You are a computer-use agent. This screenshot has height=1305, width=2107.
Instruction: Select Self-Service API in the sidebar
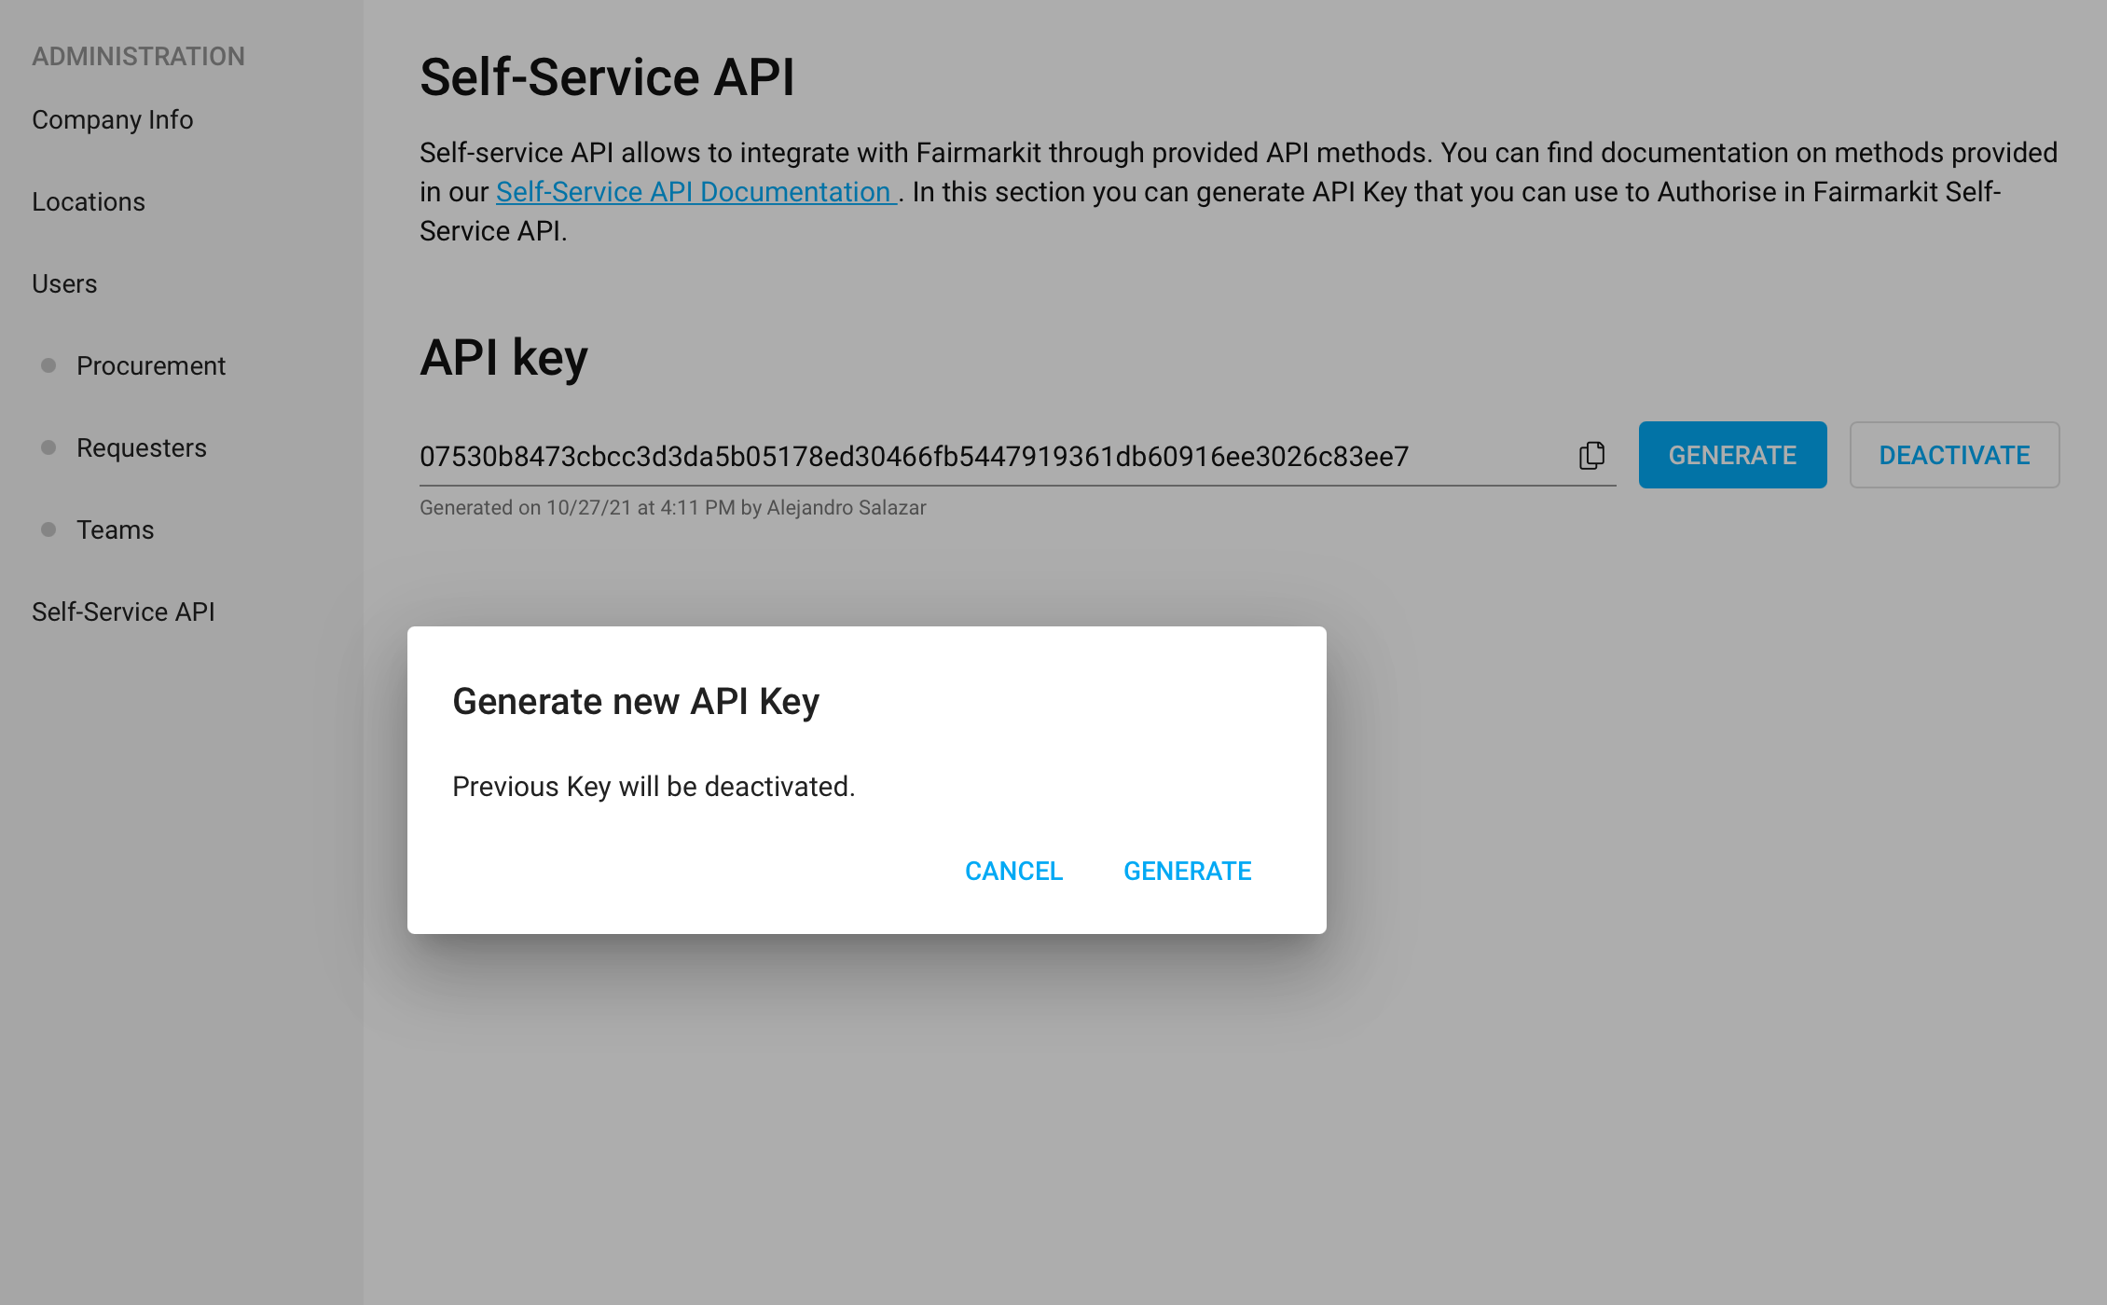click(123, 611)
